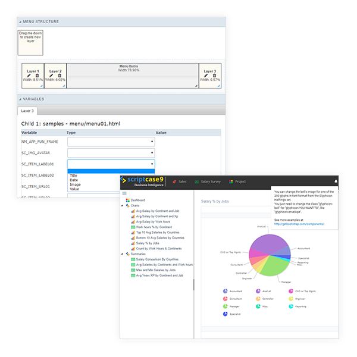Click the Layer 3 edit pencil icon
Viewport: 357px width, 357px height.
(207, 75)
